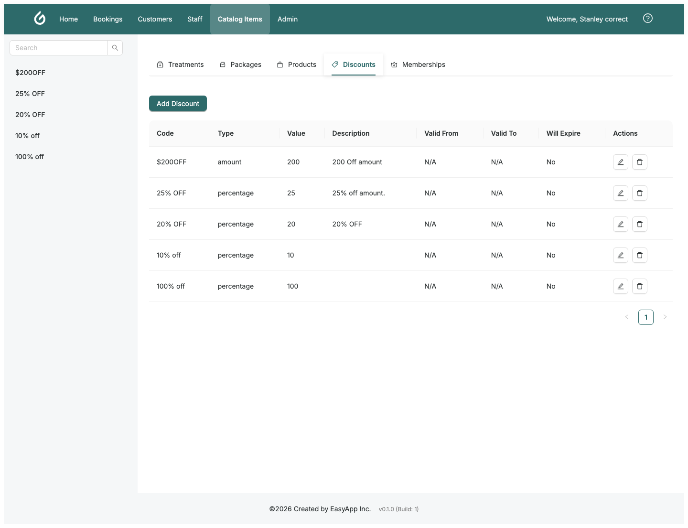Delete the 25% OFF discount

coord(640,193)
